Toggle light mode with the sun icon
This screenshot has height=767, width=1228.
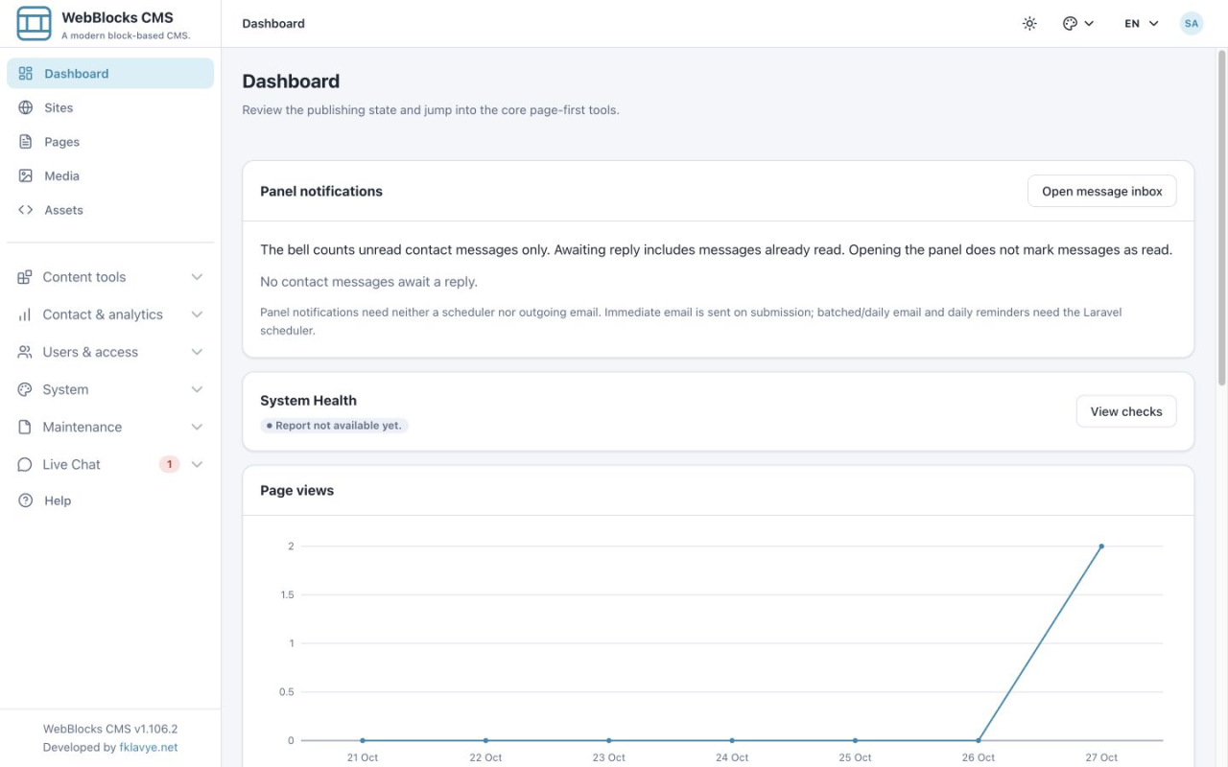1029,23
